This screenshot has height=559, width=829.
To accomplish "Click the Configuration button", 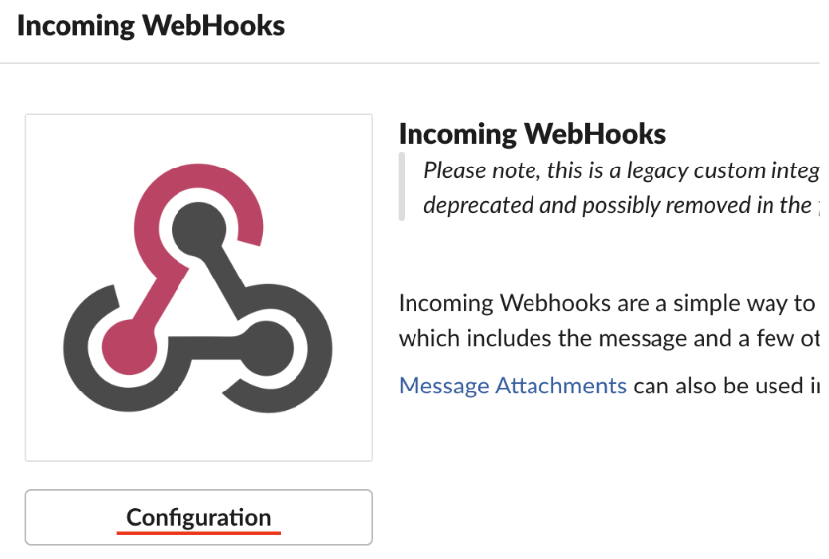I will click(x=198, y=517).
